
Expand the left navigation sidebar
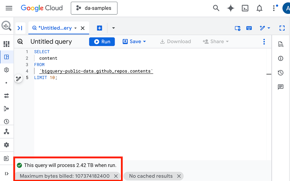[7, 174]
